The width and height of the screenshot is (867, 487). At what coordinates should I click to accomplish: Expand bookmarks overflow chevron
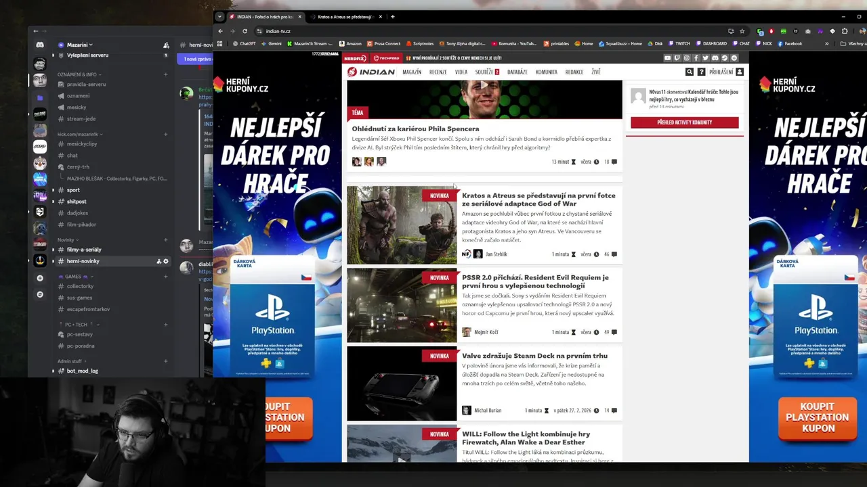[x=826, y=44]
